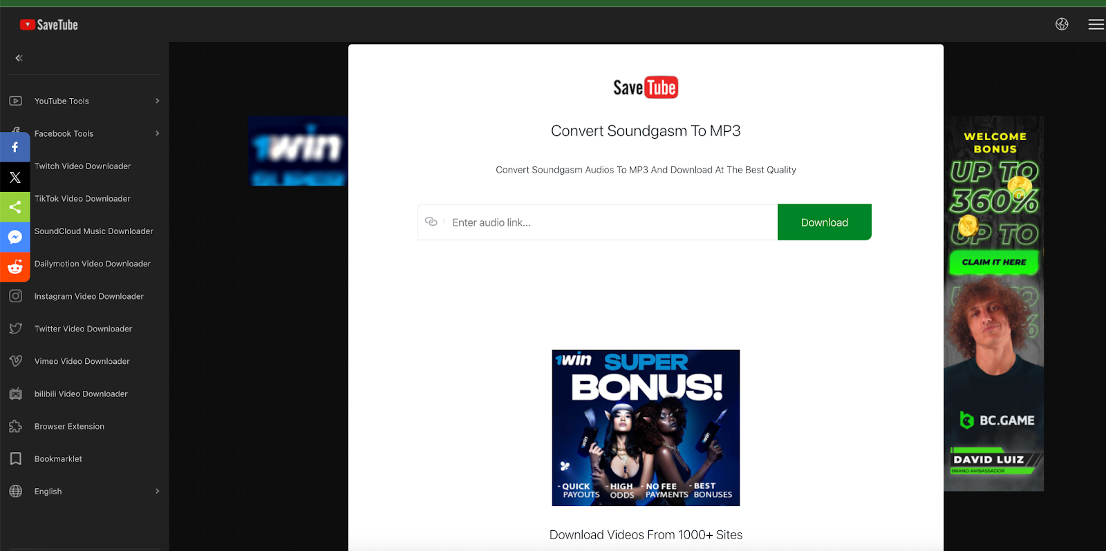The image size is (1106, 551).
Task: Share on Reddit social button
Action: [15, 267]
